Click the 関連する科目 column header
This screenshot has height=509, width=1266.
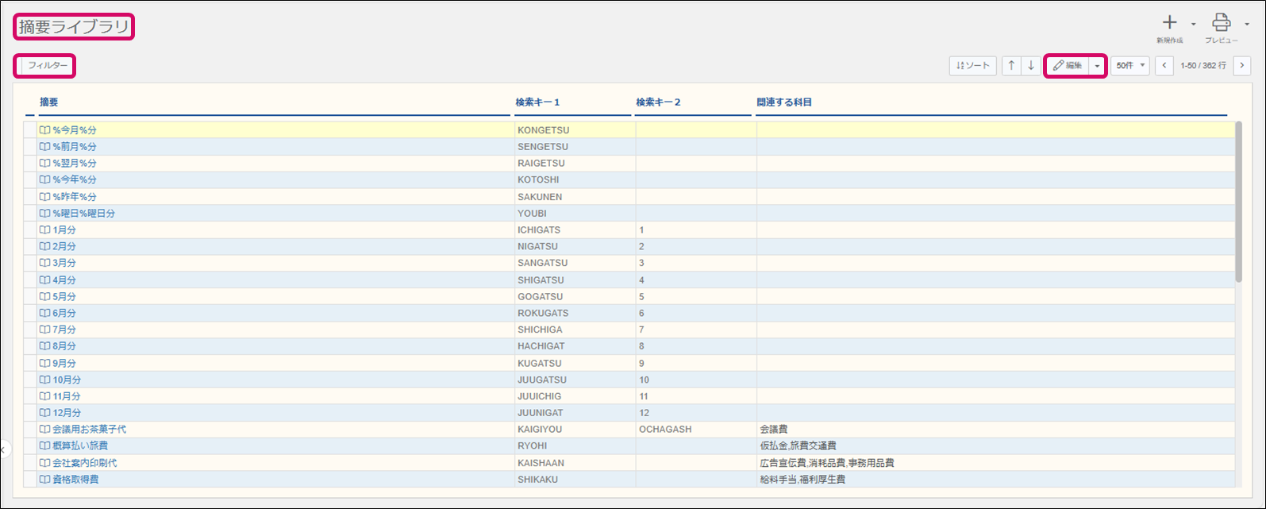tap(783, 102)
